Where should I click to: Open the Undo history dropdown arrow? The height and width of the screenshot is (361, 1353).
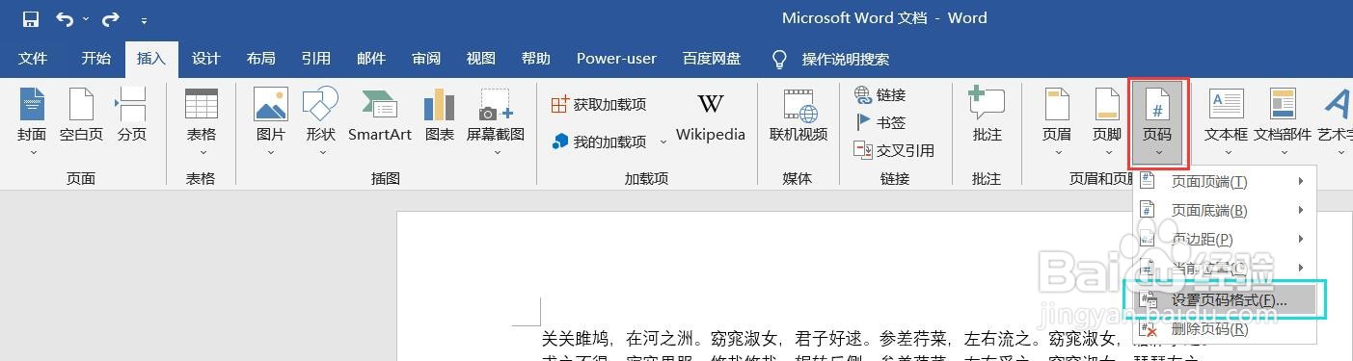tap(86, 19)
